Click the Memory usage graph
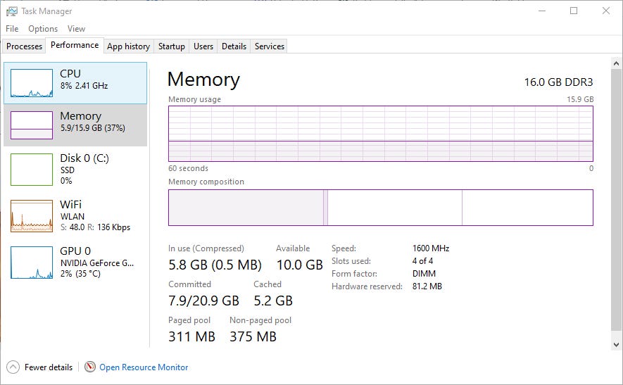This screenshot has height=385, width=623. point(381,134)
